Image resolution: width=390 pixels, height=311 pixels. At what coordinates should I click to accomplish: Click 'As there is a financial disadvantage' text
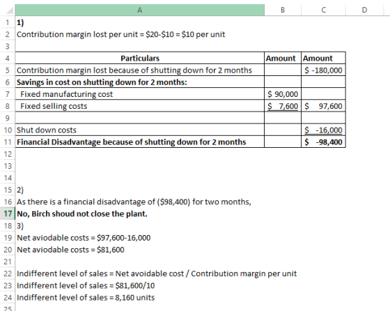pyautogui.click(x=134, y=202)
